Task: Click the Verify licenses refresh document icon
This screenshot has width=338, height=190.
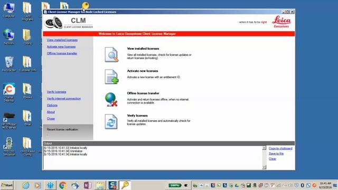Action: [111, 122]
